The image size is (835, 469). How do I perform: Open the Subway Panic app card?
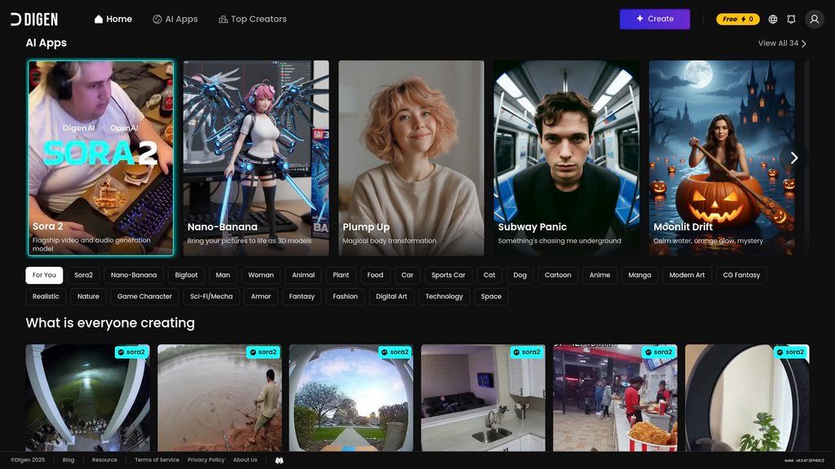567,158
